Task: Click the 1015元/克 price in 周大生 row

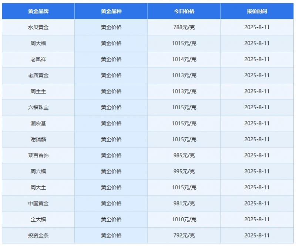Action: (x=184, y=187)
